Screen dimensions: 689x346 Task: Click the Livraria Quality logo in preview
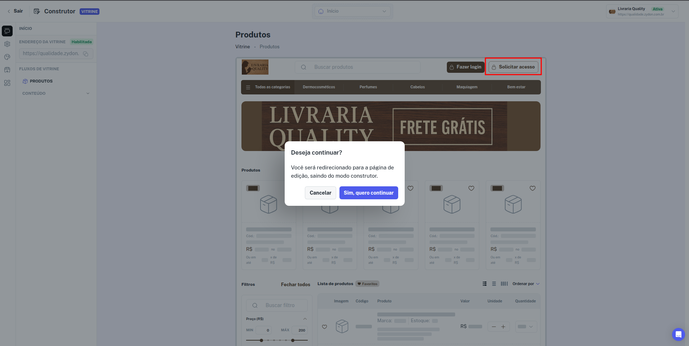coord(255,67)
